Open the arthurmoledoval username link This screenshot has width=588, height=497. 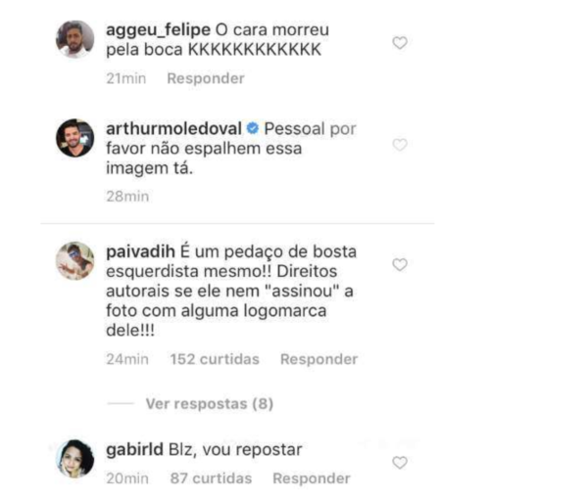pyautogui.click(x=173, y=129)
